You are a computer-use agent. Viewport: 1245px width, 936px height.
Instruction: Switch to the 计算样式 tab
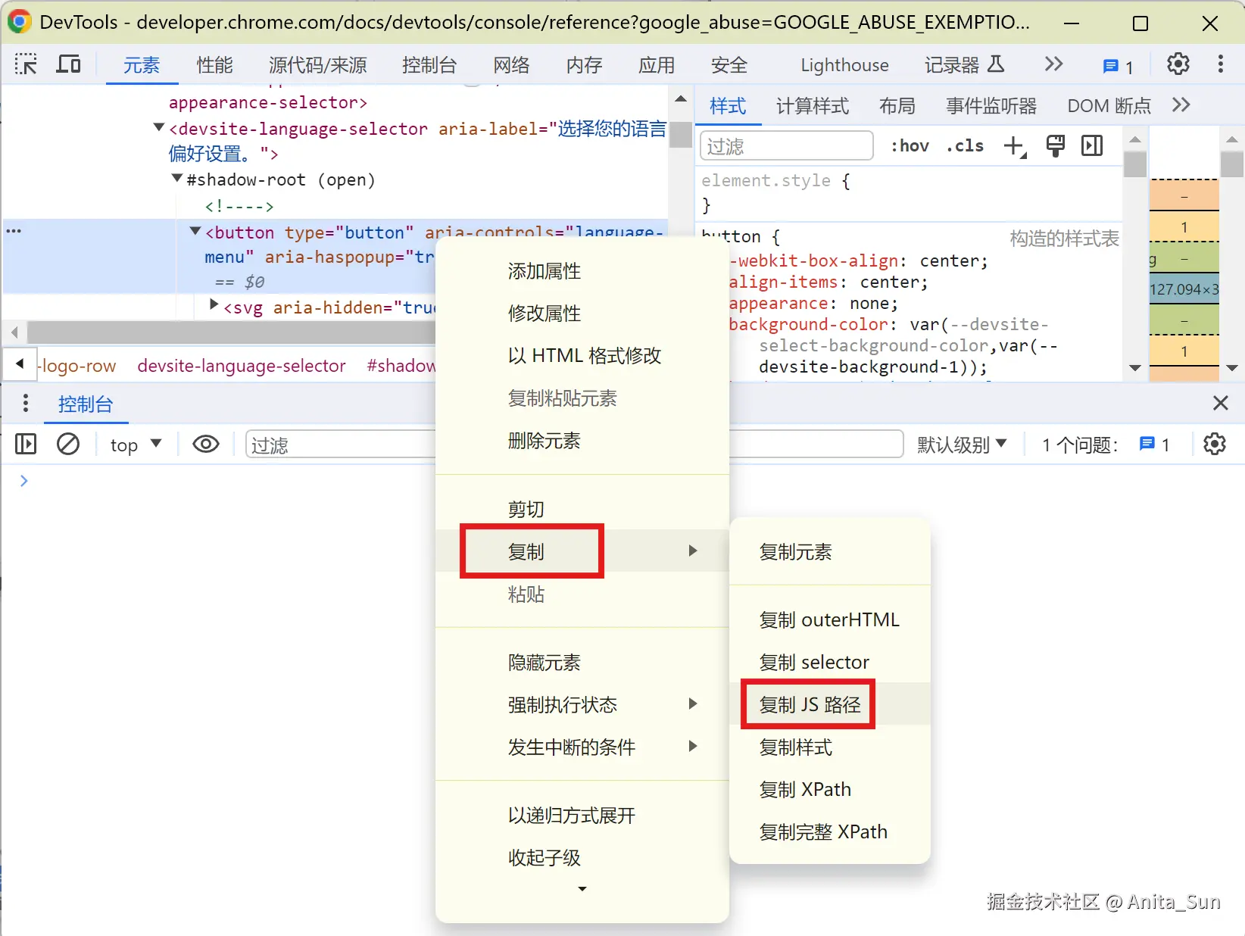pos(813,106)
